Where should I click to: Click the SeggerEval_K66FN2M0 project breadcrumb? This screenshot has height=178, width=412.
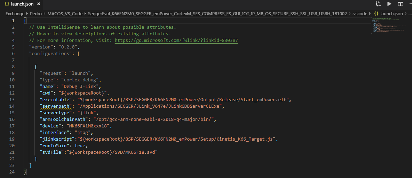217,14
